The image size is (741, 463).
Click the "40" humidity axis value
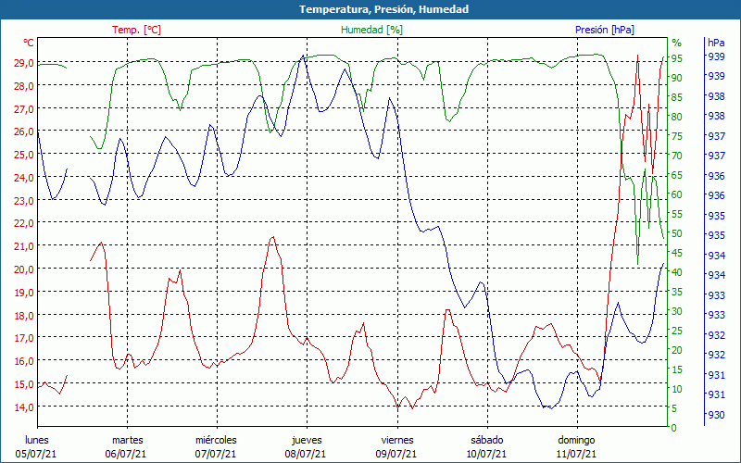(x=677, y=272)
